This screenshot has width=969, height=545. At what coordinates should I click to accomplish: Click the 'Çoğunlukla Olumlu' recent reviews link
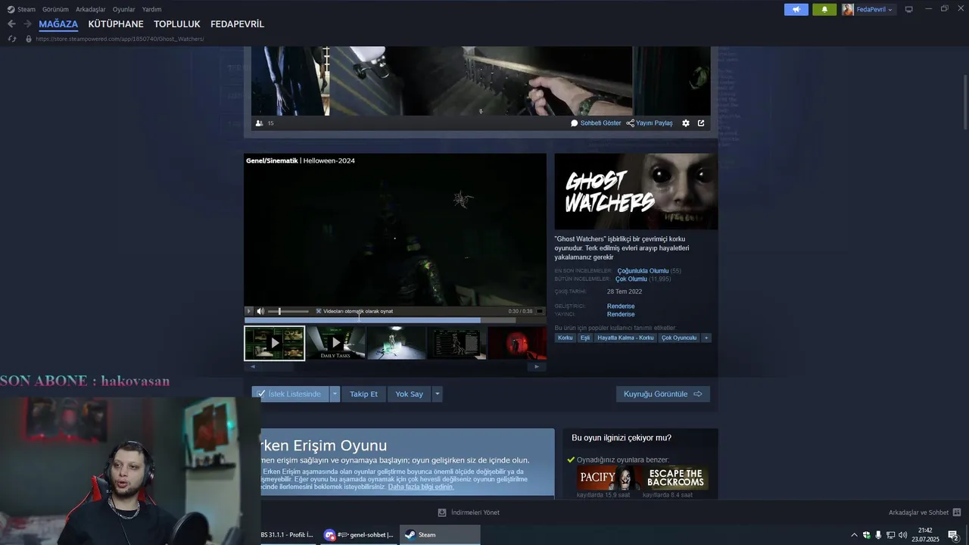(643, 271)
